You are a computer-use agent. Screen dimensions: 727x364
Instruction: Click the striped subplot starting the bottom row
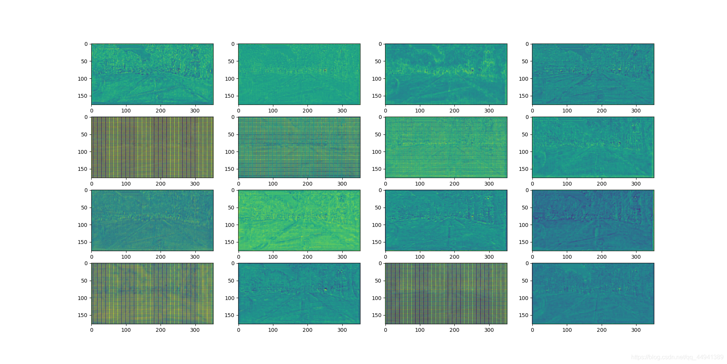click(152, 294)
